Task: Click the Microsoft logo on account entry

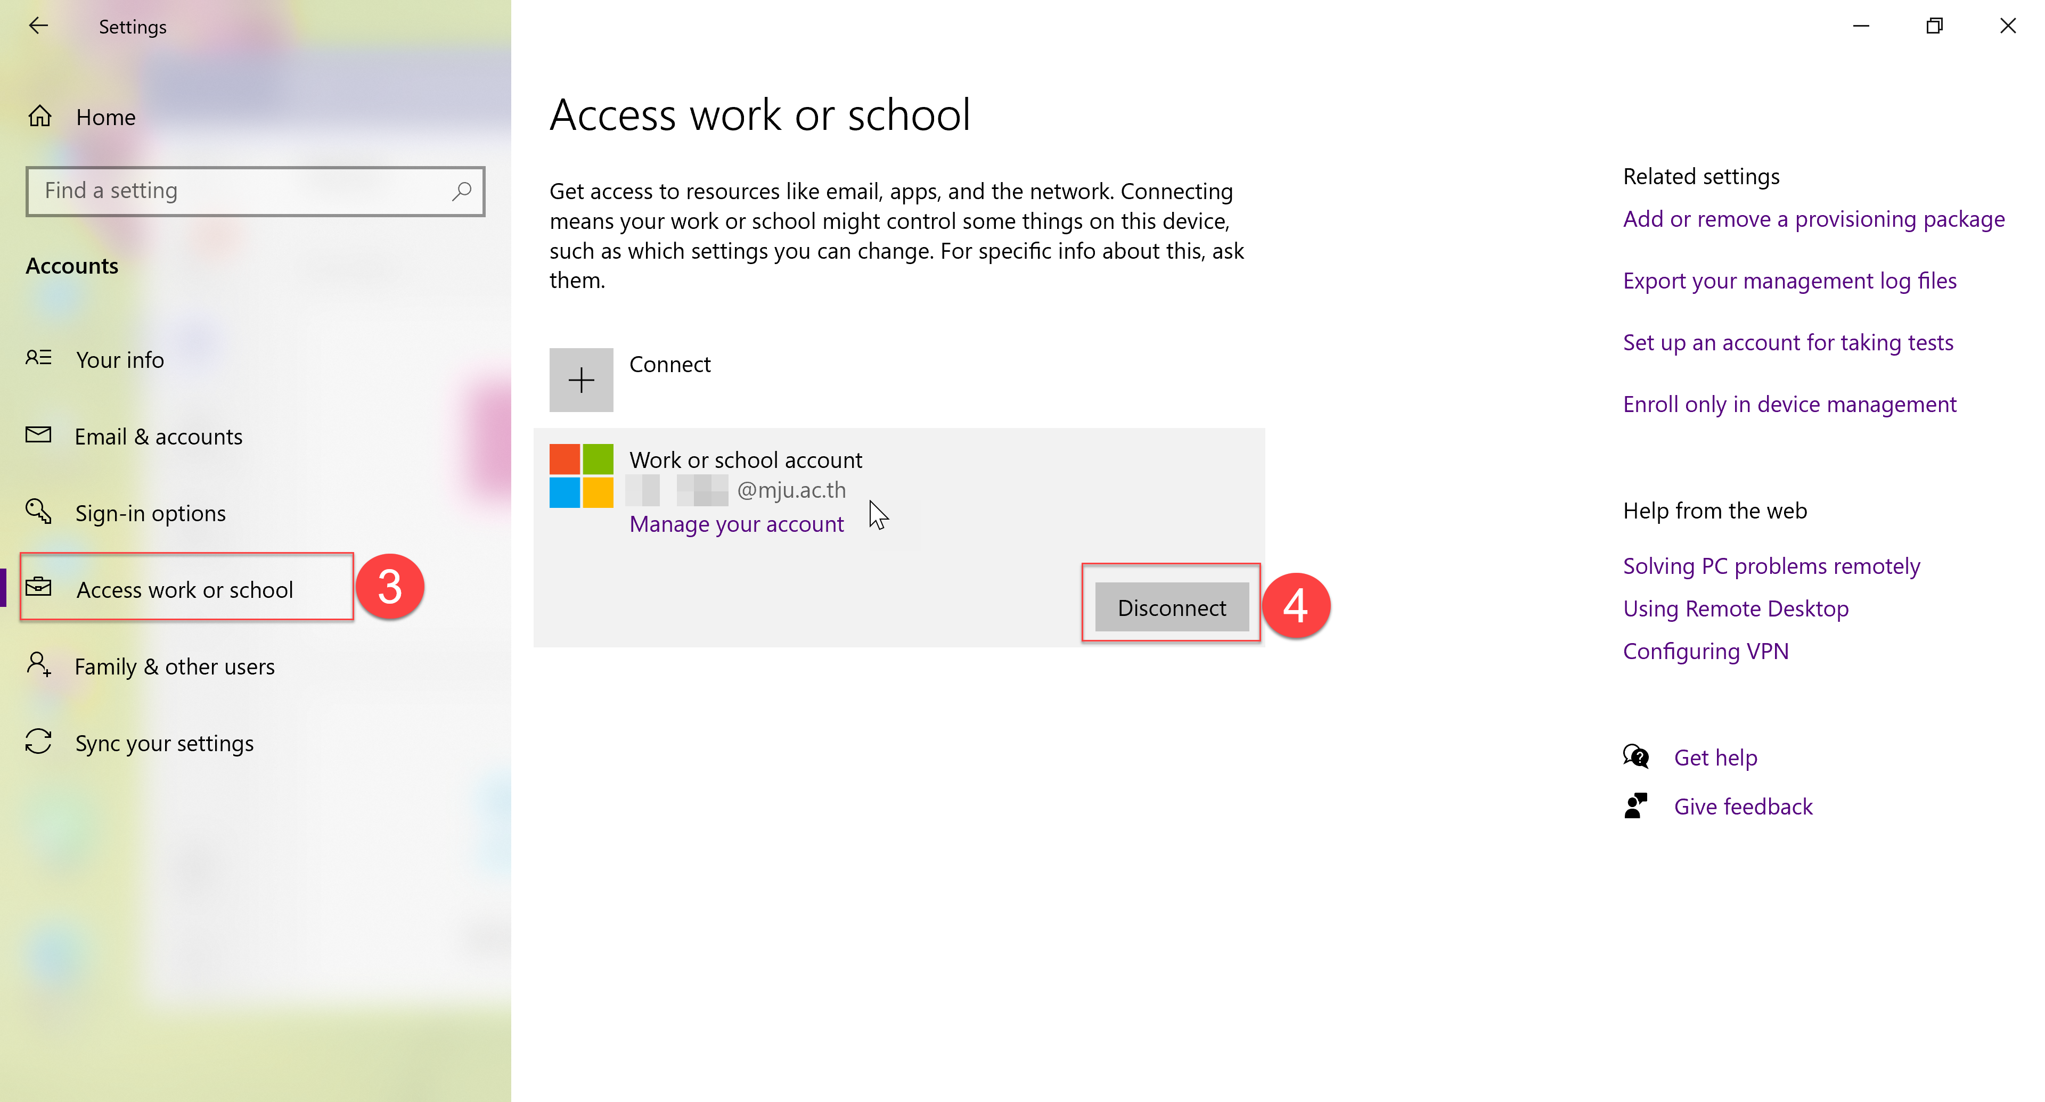Action: click(x=581, y=476)
